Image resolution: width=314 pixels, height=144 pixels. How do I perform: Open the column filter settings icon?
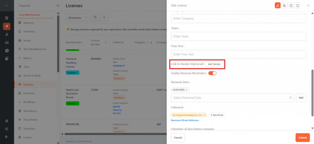click(95, 18)
